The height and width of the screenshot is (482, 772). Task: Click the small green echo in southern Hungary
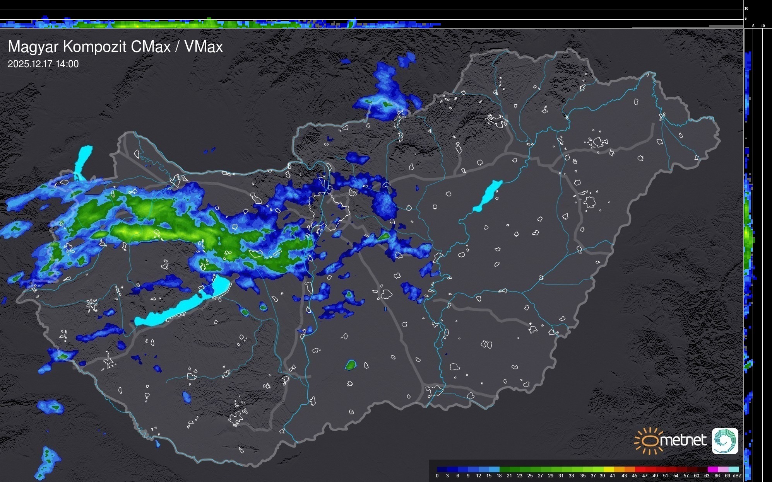click(x=351, y=364)
